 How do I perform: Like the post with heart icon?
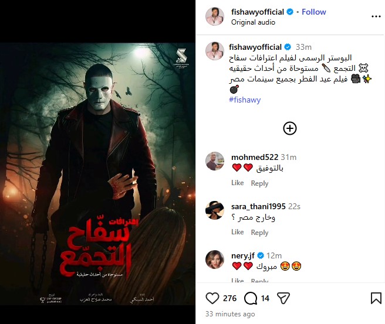(x=212, y=298)
